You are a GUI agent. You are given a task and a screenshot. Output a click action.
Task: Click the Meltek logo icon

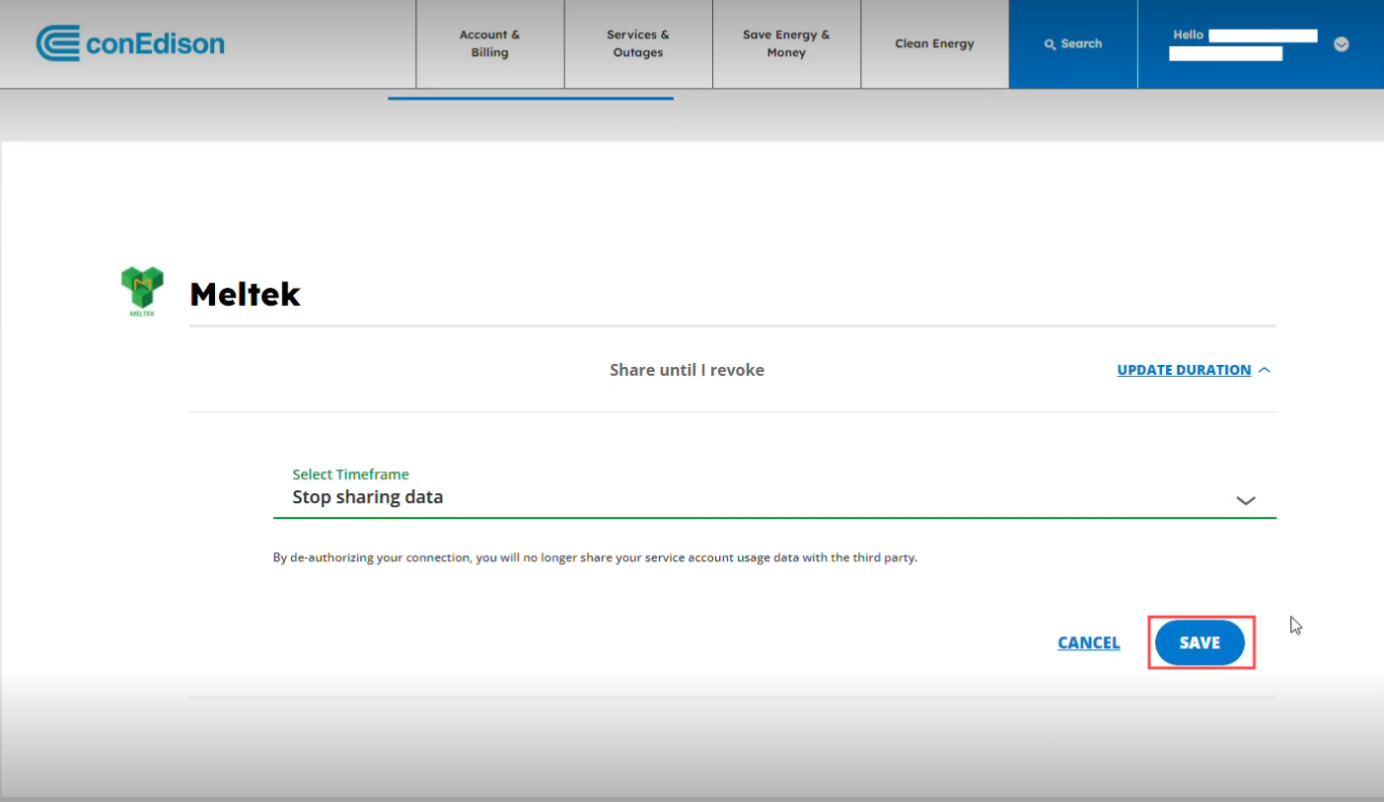[x=142, y=291]
